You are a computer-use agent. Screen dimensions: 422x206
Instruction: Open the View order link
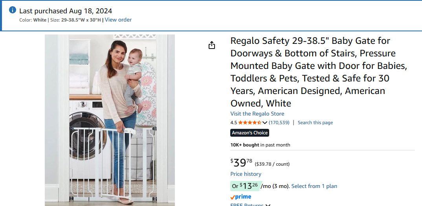[118, 20]
